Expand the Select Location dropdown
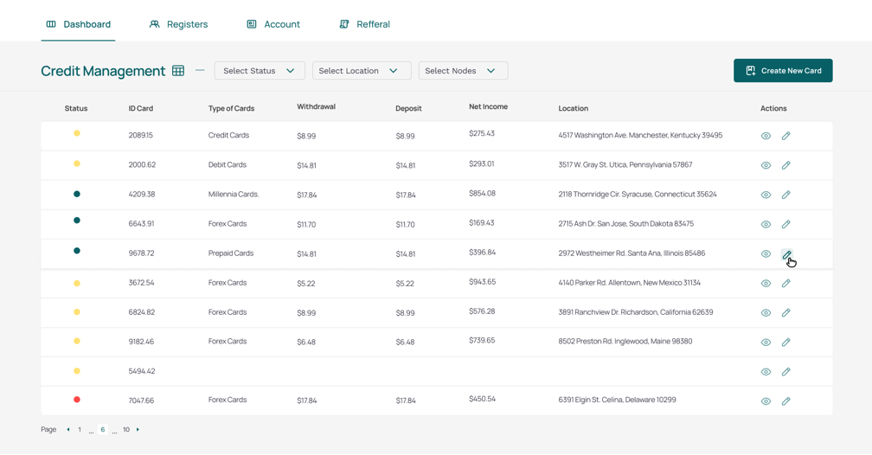872x455 pixels. click(x=361, y=71)
